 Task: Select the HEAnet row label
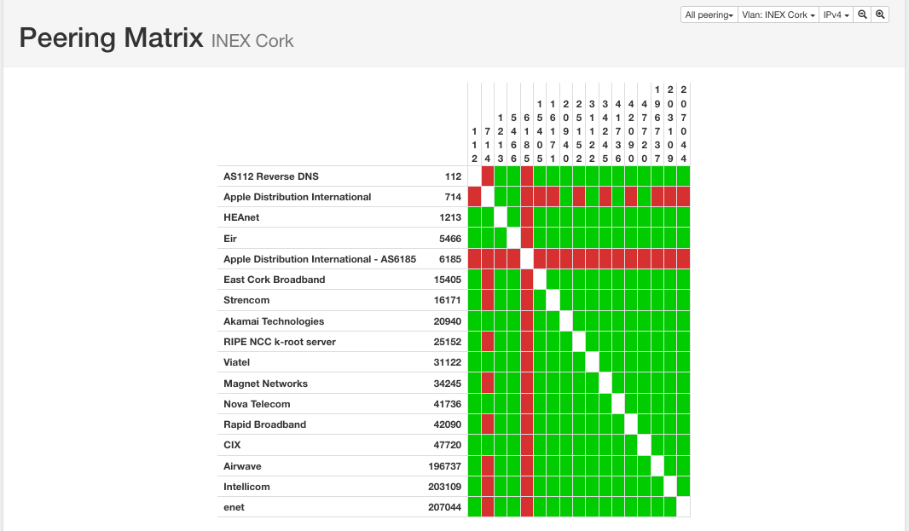[241, 217]
